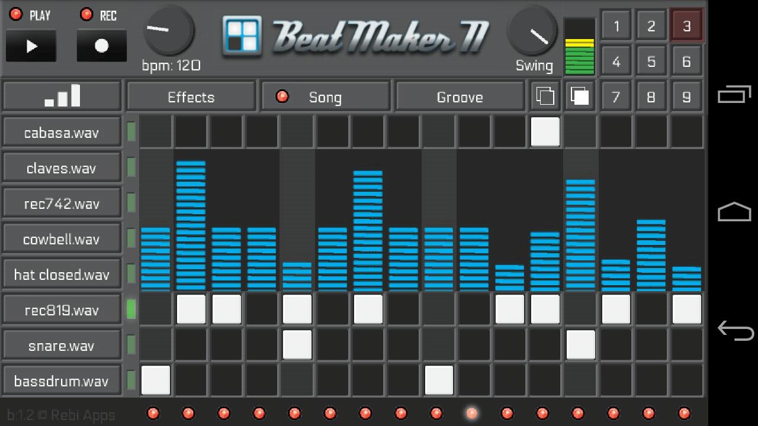Open the velocity bars icon button
The height and width of the screenshot is (426, 758).
point(62,96)
